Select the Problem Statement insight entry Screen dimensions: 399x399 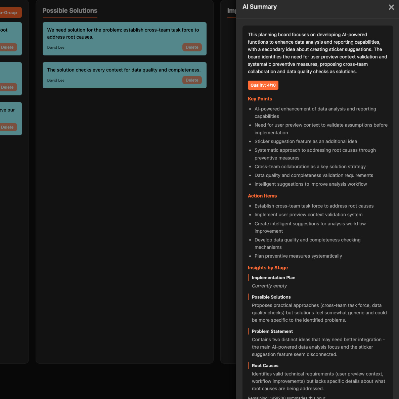coord(272,331)
